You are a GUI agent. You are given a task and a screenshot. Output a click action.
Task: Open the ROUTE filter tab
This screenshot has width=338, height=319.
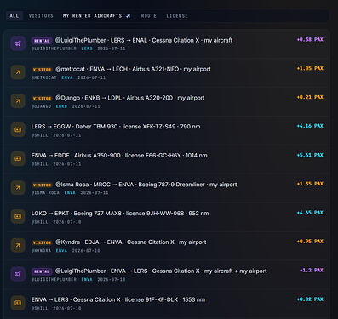coord(149,16)
